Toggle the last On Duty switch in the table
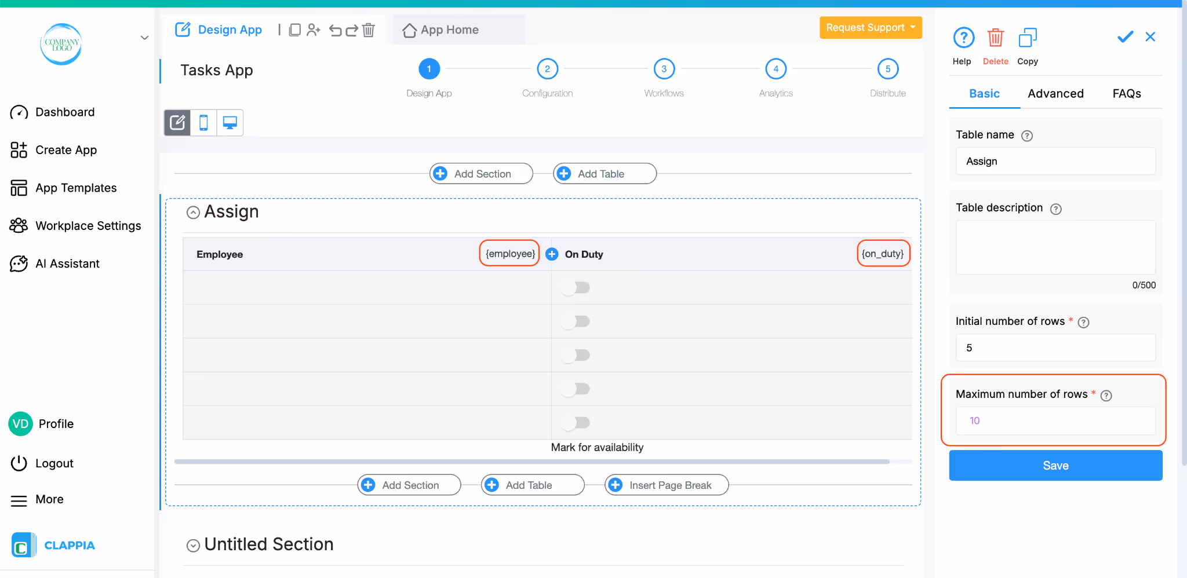 pos(575,422)
